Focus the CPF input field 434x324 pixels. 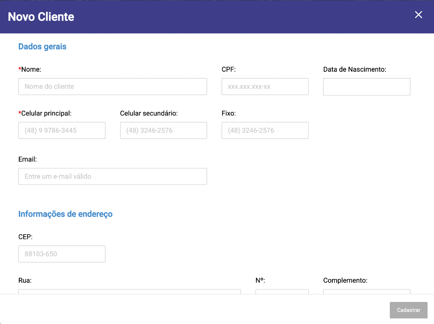tap(265, 87)
